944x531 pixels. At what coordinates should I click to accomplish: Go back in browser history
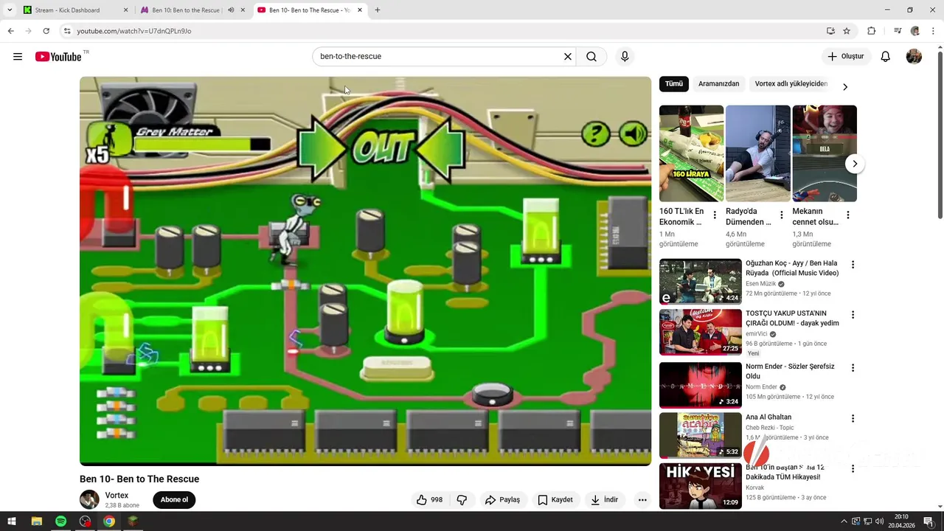(10, 31)
